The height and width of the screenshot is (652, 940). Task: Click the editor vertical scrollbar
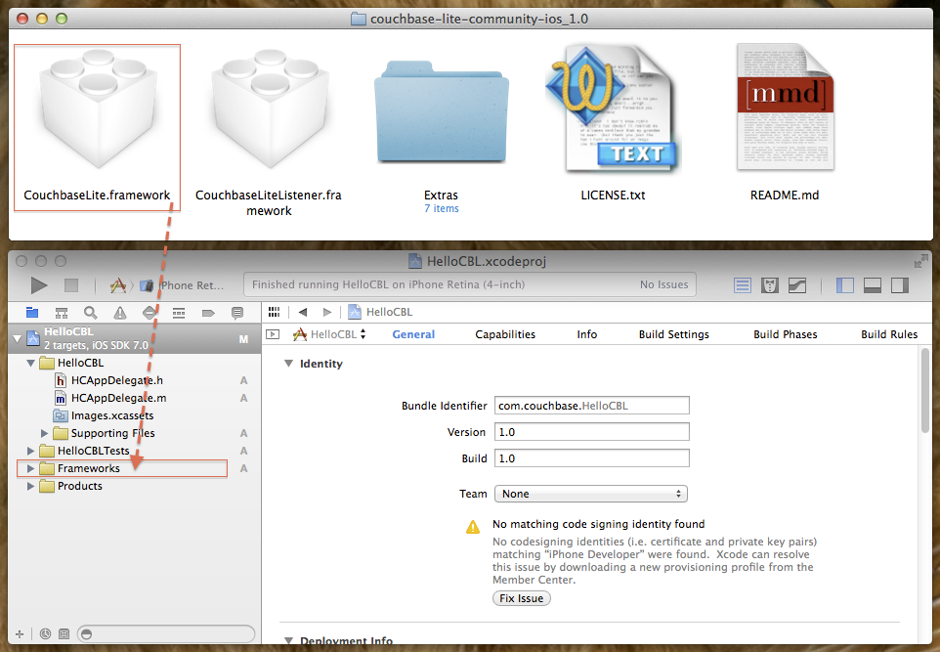(925, 390)
